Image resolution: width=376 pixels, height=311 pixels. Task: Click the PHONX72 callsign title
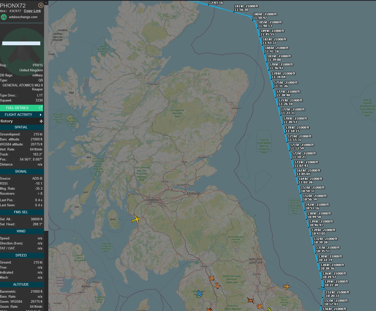tap(13, 6)
